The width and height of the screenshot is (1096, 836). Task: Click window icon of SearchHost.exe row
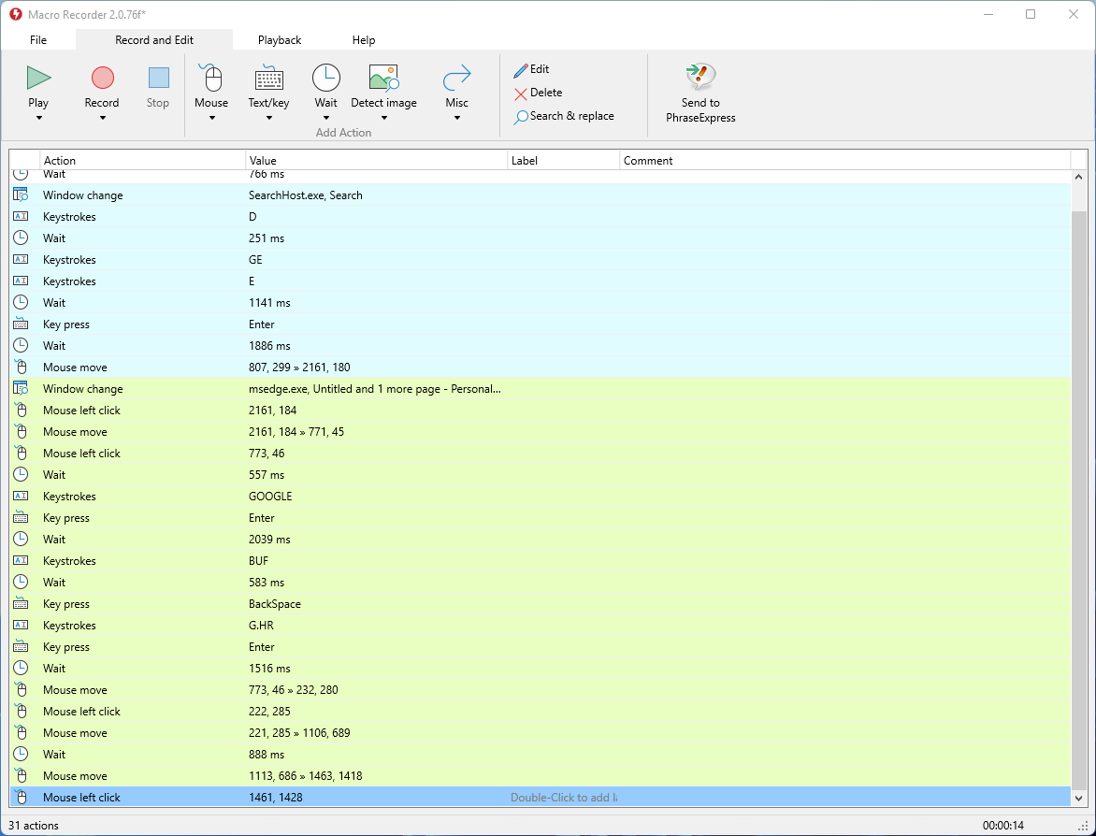[21, 195]
